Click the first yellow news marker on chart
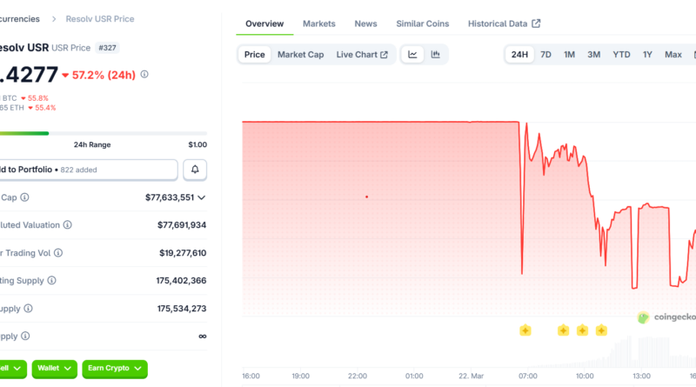Screen dimensions: 696x387 tap(525, 330)
